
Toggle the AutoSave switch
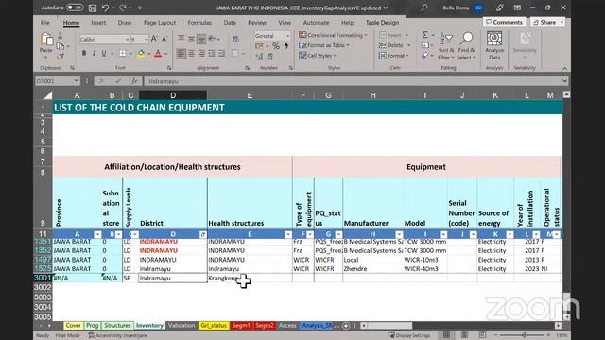coord(74,8)
